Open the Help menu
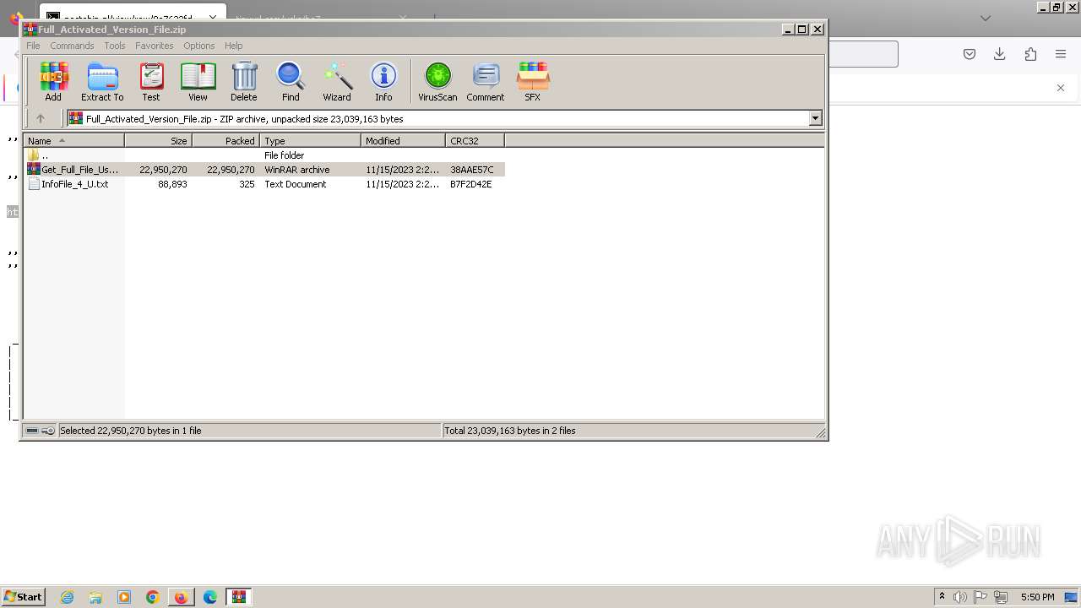 pos(234,46)
